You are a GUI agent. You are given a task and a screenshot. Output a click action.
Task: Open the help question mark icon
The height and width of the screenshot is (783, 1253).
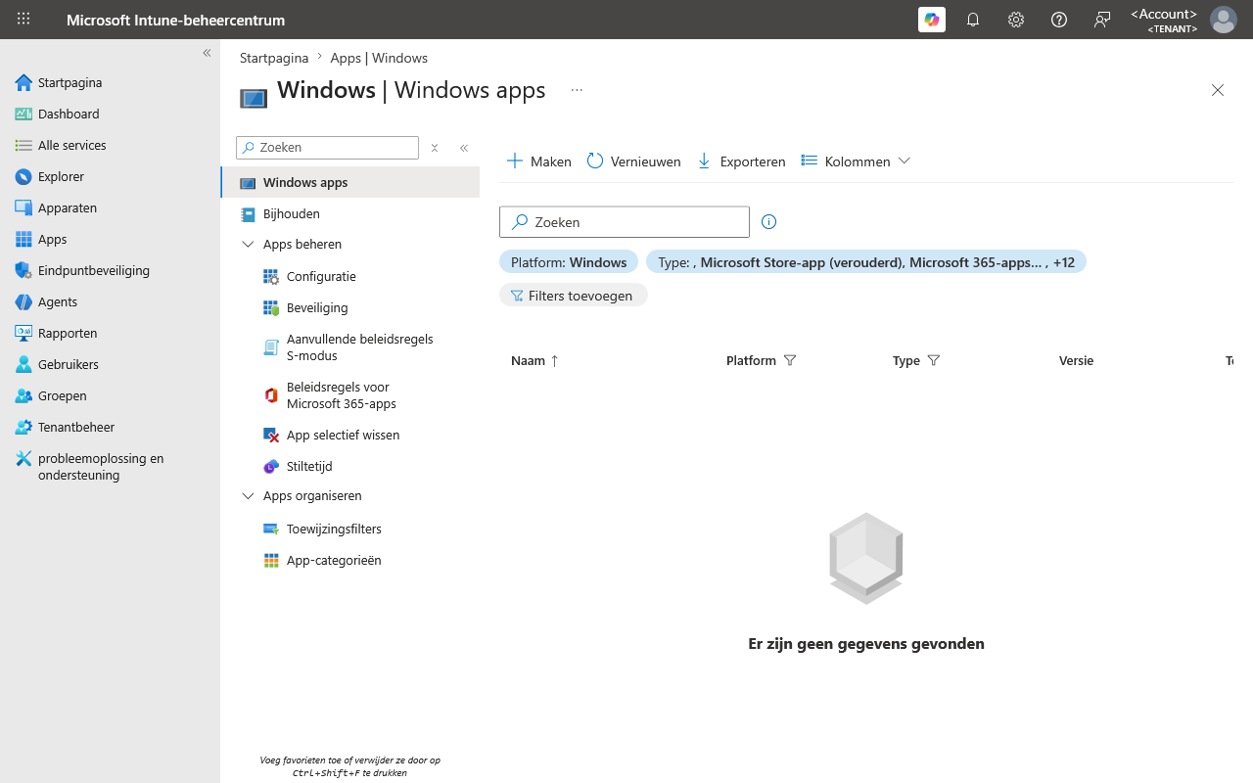click(1059, 20)
